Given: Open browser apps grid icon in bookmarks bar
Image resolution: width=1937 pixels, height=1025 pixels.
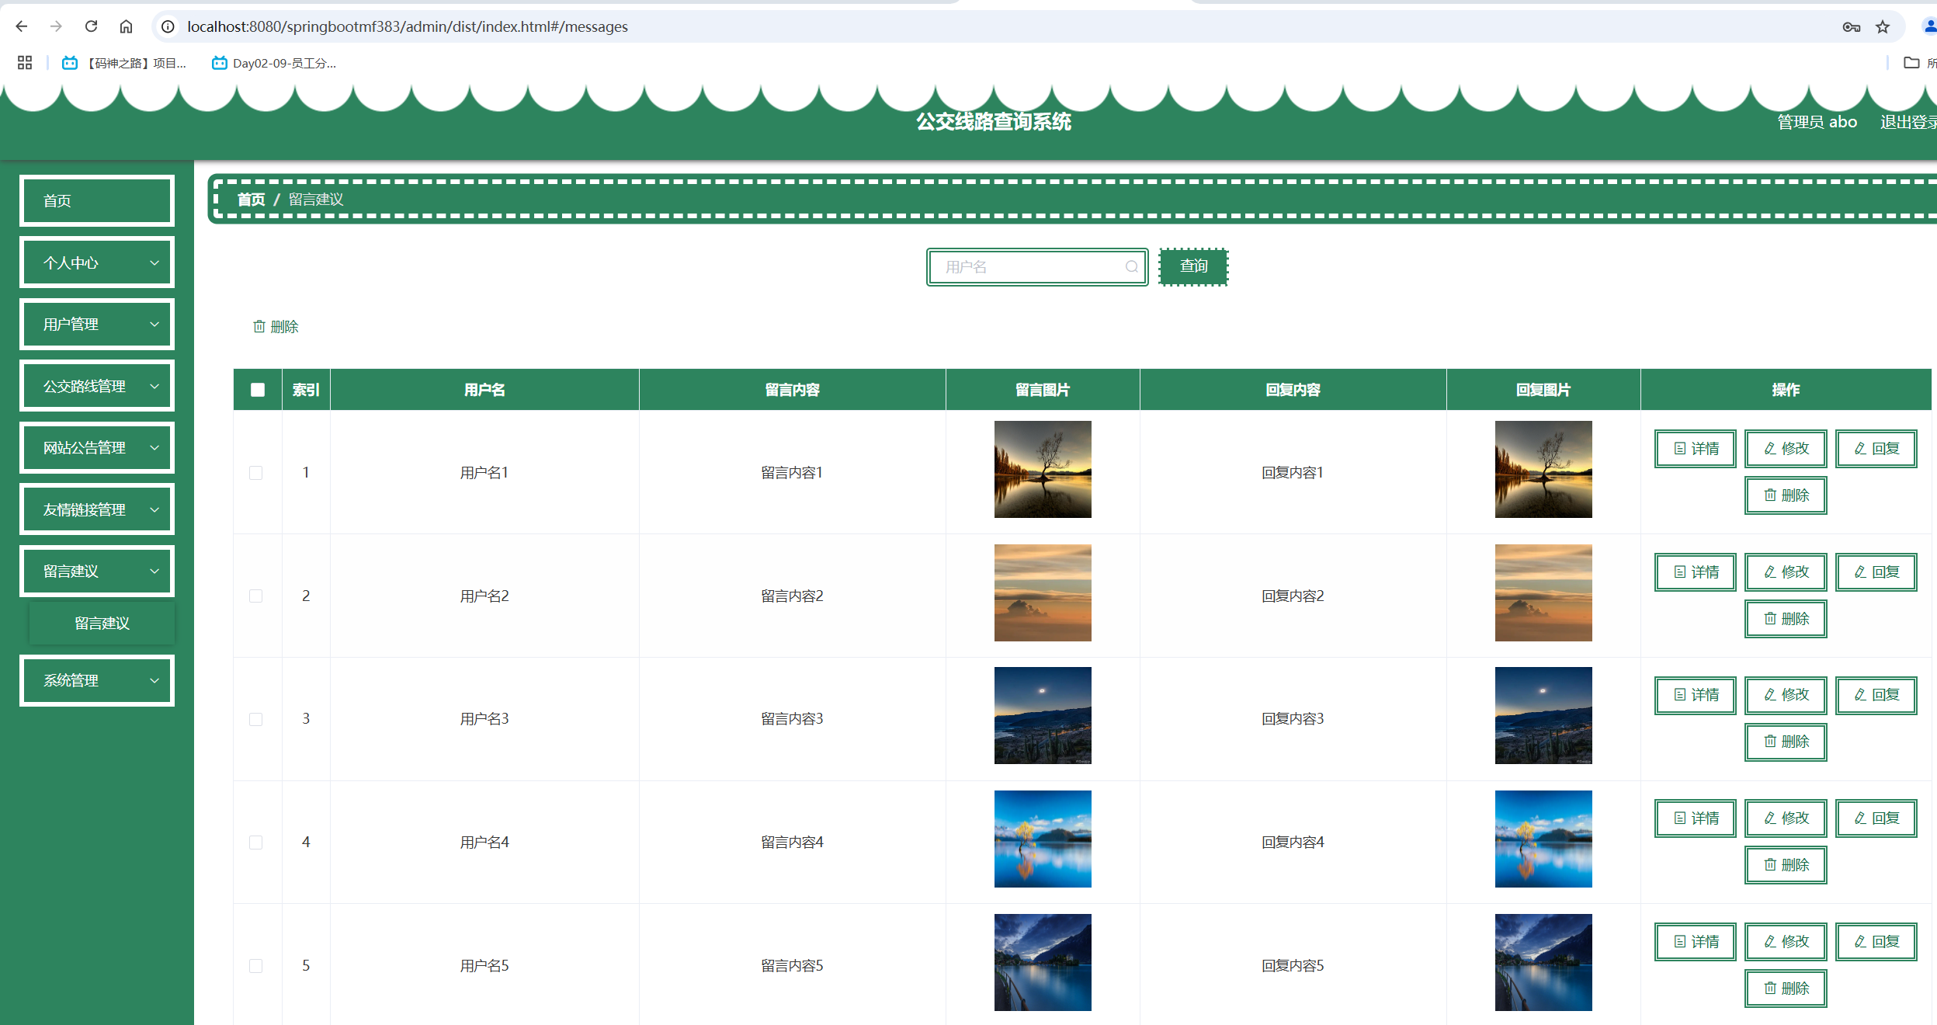Looking at the screenshot, I should coord(25,63).
